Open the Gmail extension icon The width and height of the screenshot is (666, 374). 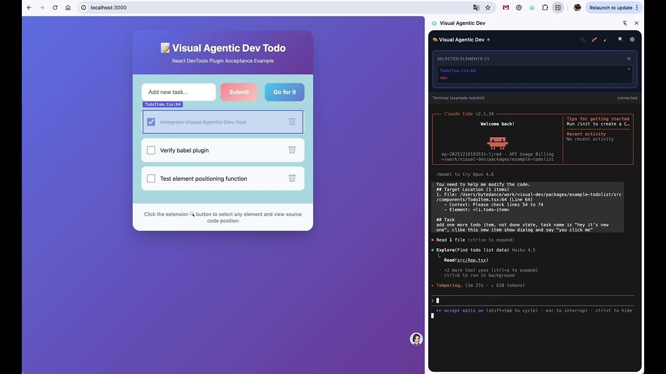(x=506, y=8)
